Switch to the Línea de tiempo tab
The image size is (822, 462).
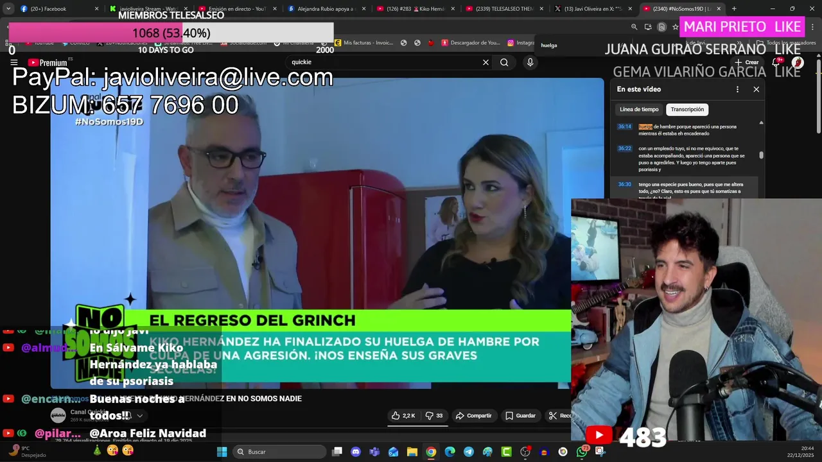tap(639, 110)
